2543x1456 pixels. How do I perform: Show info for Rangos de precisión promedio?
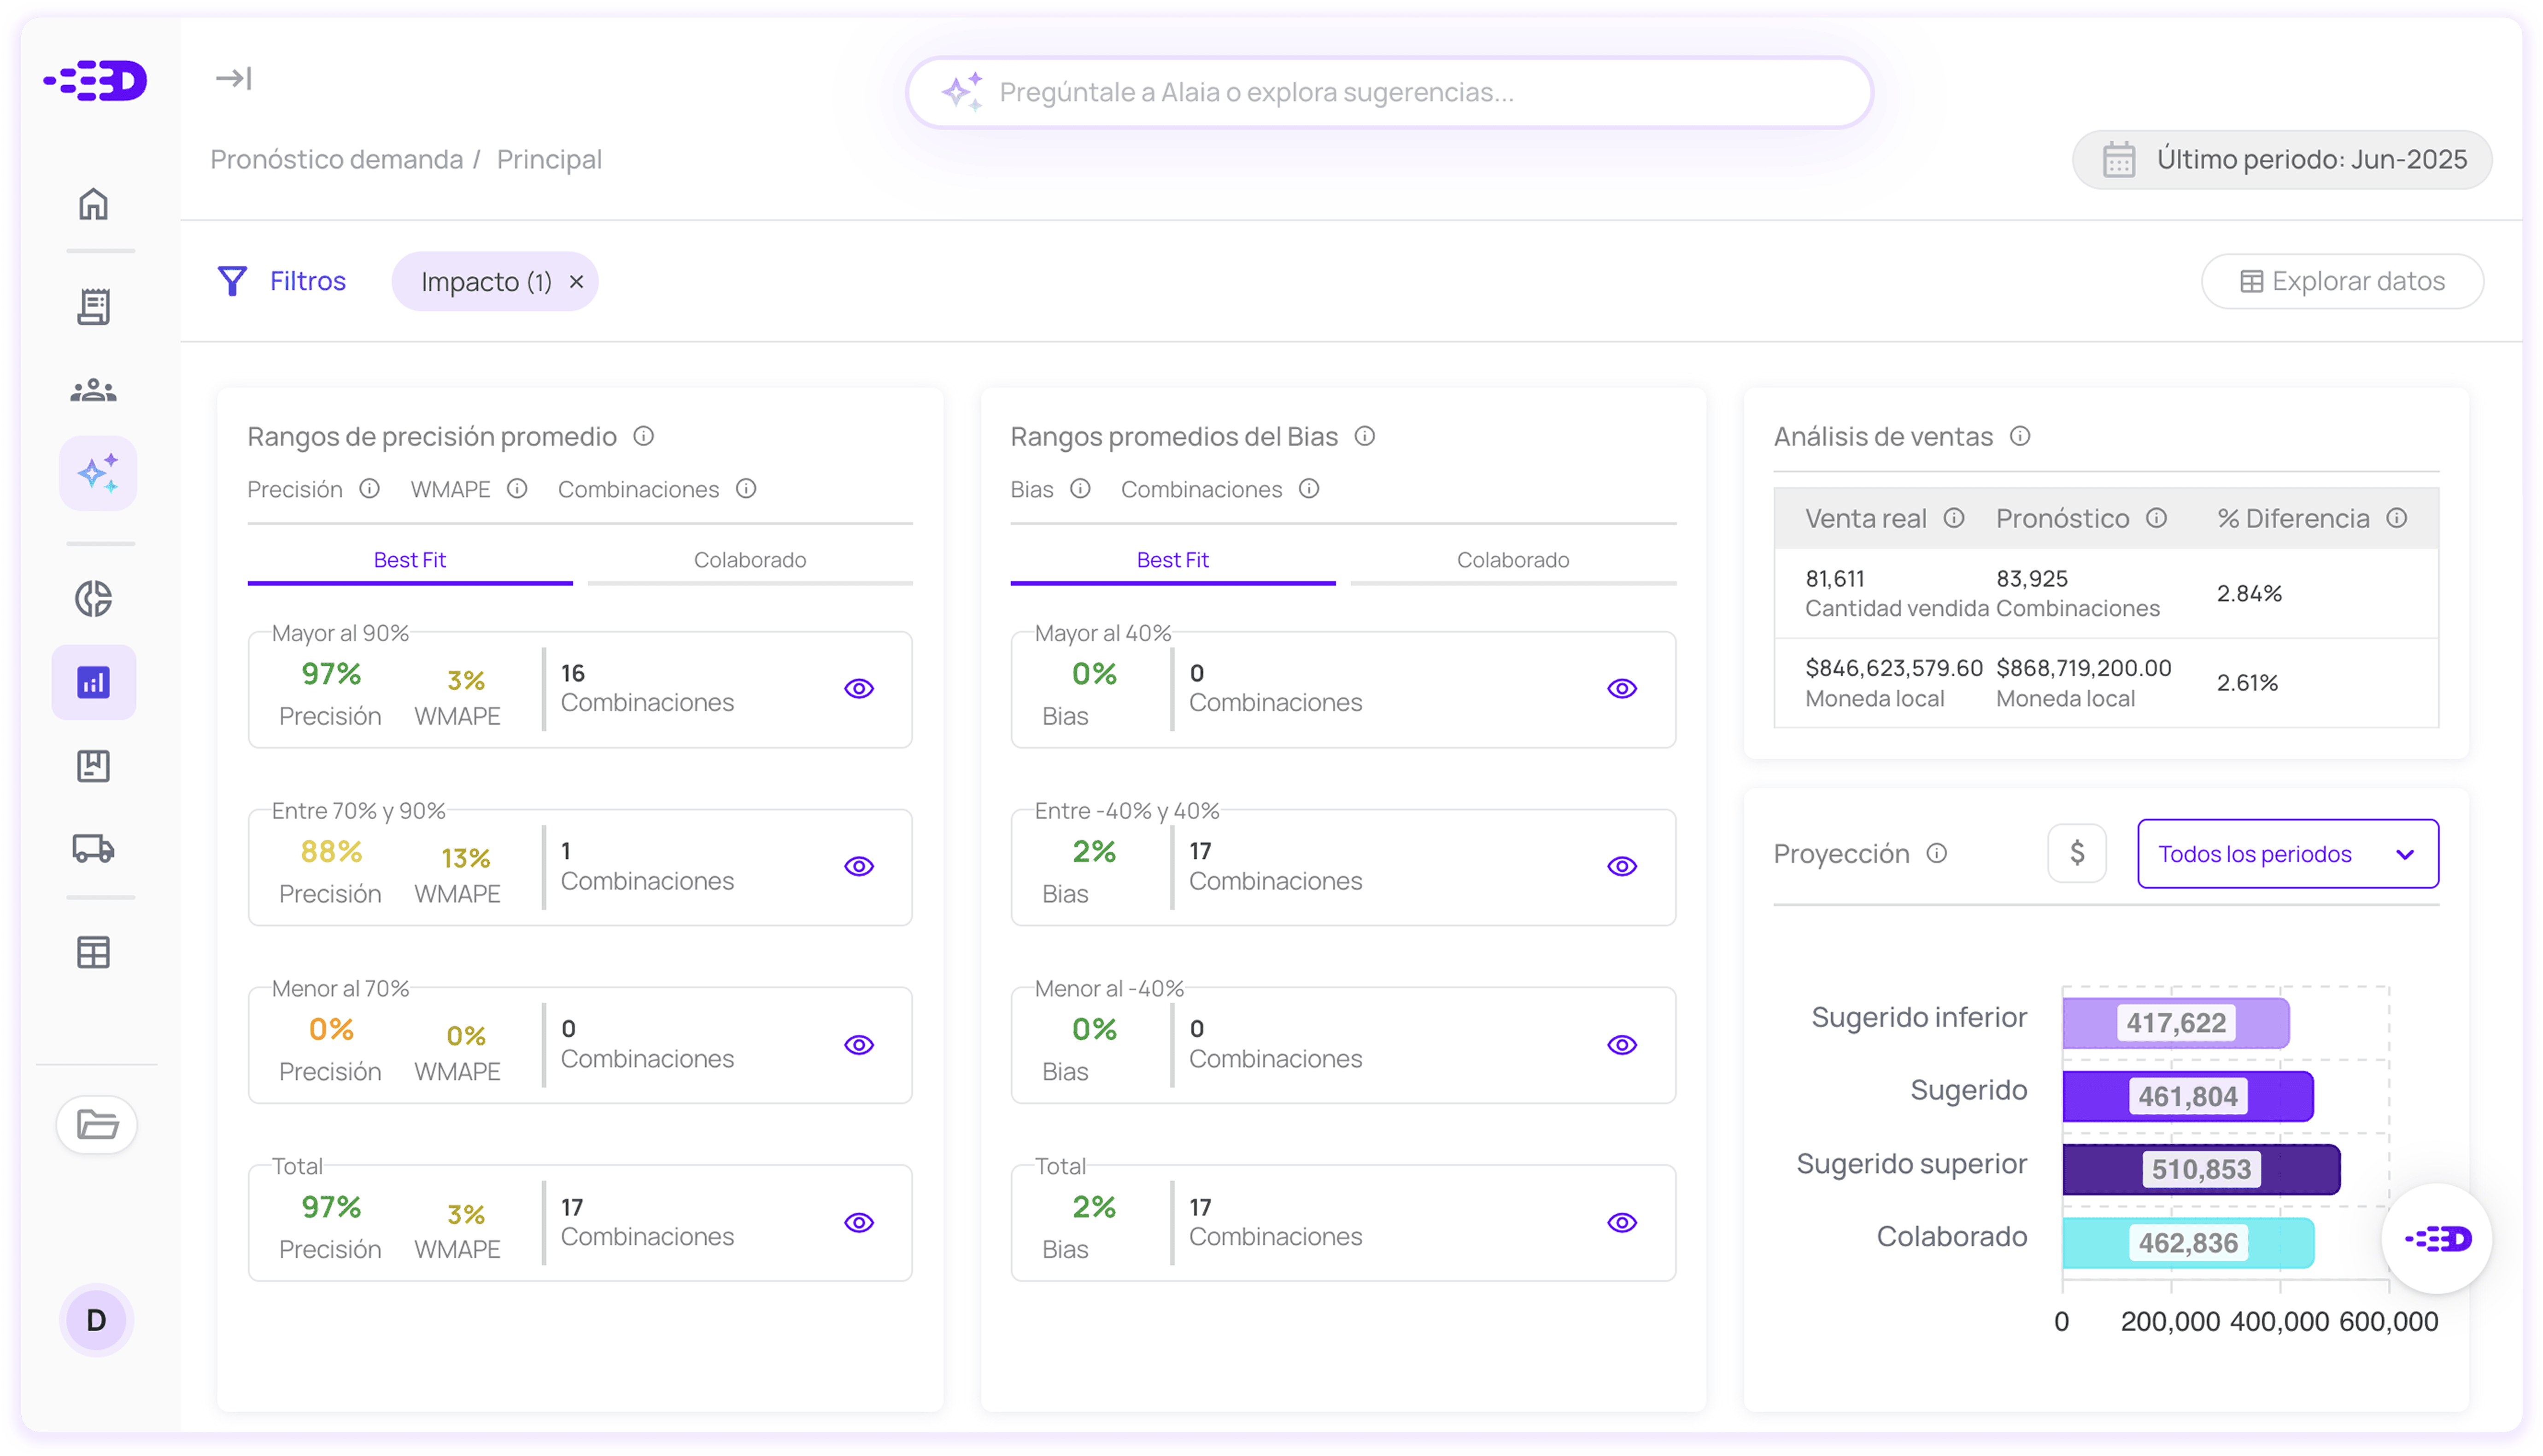pyautogui.click(x=644, y=436)
